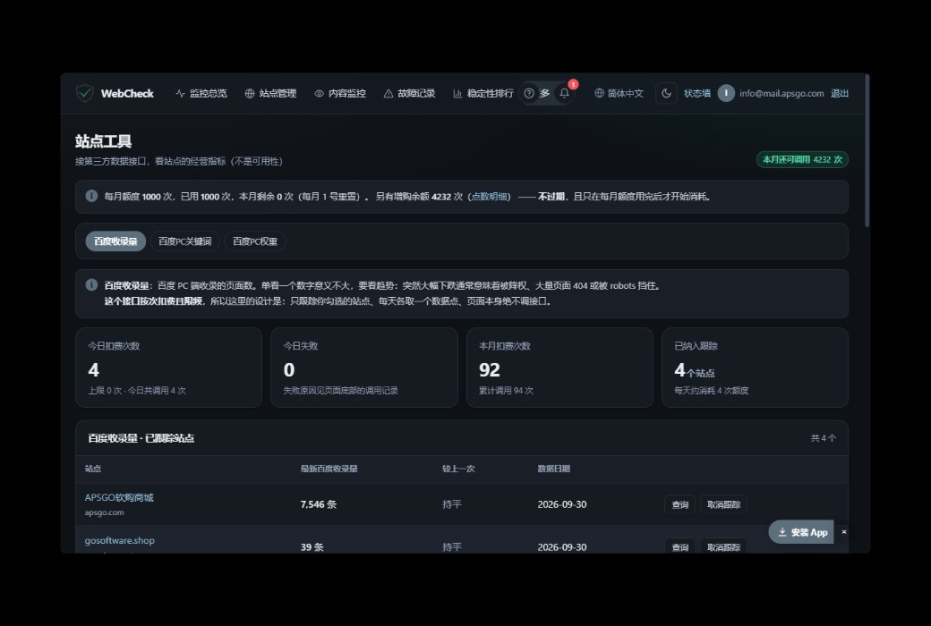This screenshot has height=626, width=931.
Task: Click the info@mail.apsgo.com account text
Action: point(782,93)
